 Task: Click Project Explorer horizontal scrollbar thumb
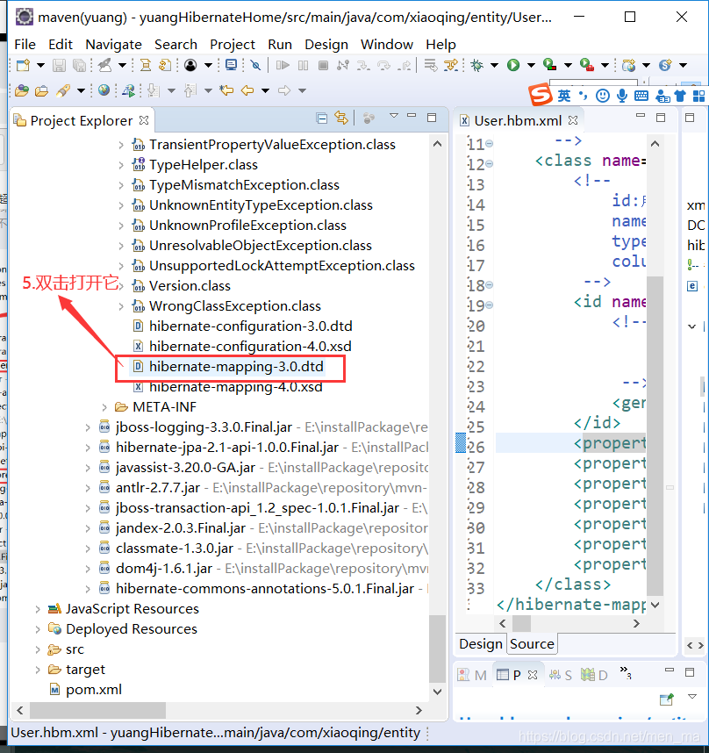[x=98, y=710]
